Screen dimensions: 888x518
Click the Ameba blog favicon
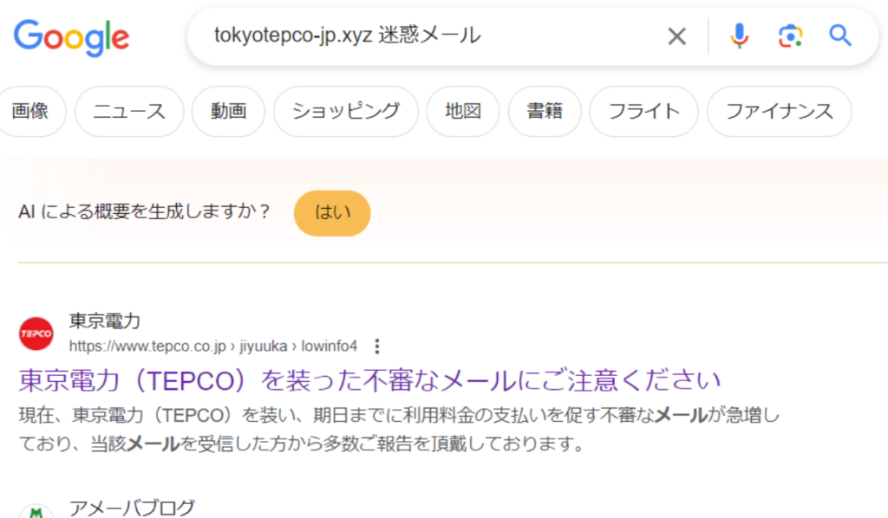[36, 510]
